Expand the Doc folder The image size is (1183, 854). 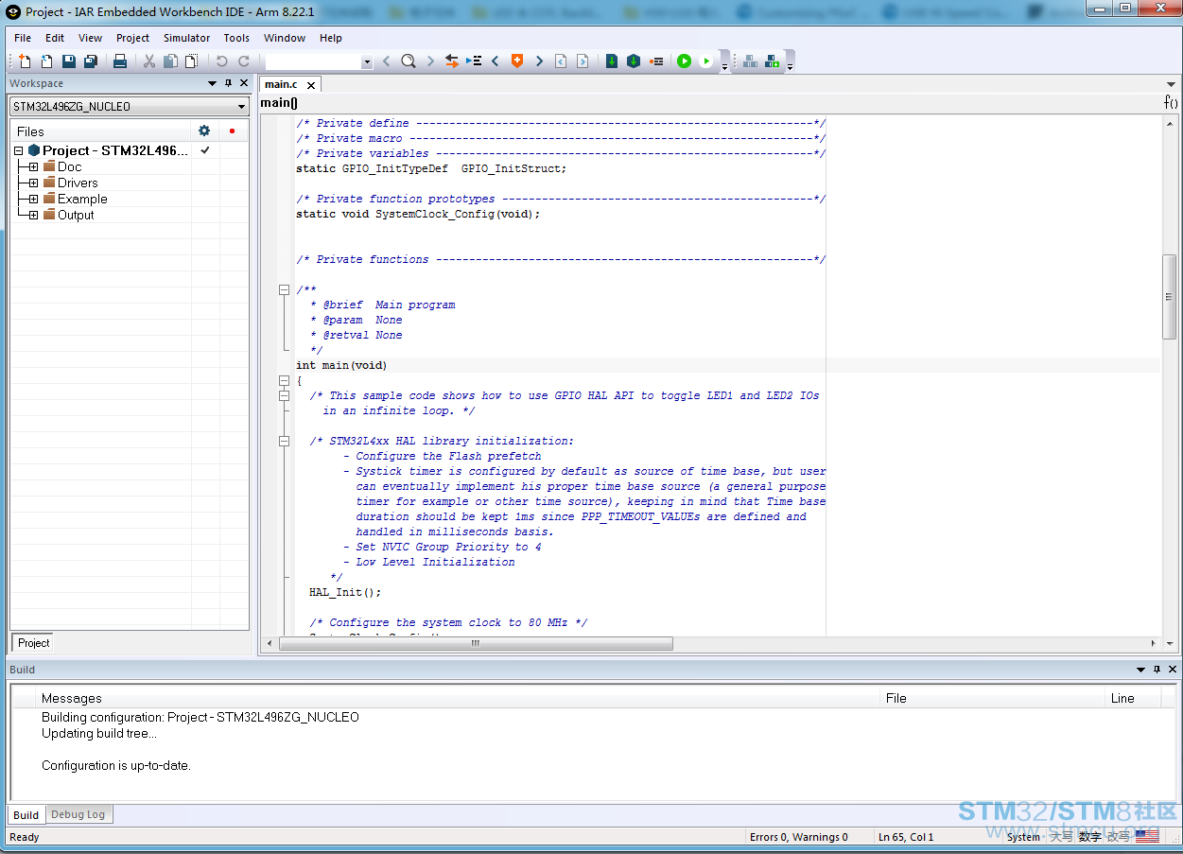[x=33, y=166]
